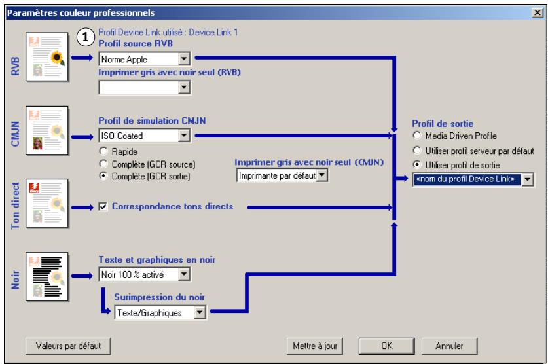548x364 pixels.
Task: Choose Media Driven Profile radio button
Action: (x=416, y=136)
